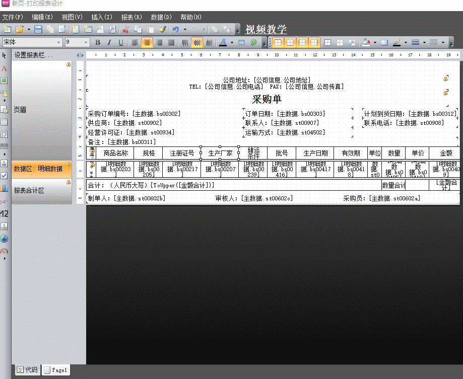463x379 pixels.
Task: Click the 设置报表栏... button
Action: pyautogui.click(x=33, y=55)
